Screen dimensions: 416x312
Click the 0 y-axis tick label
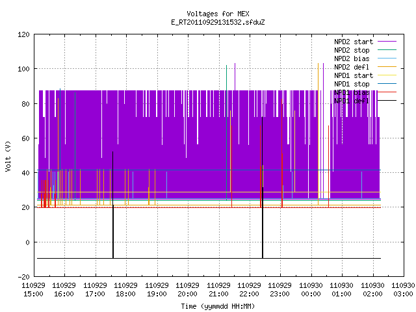[x=27, y=242]
